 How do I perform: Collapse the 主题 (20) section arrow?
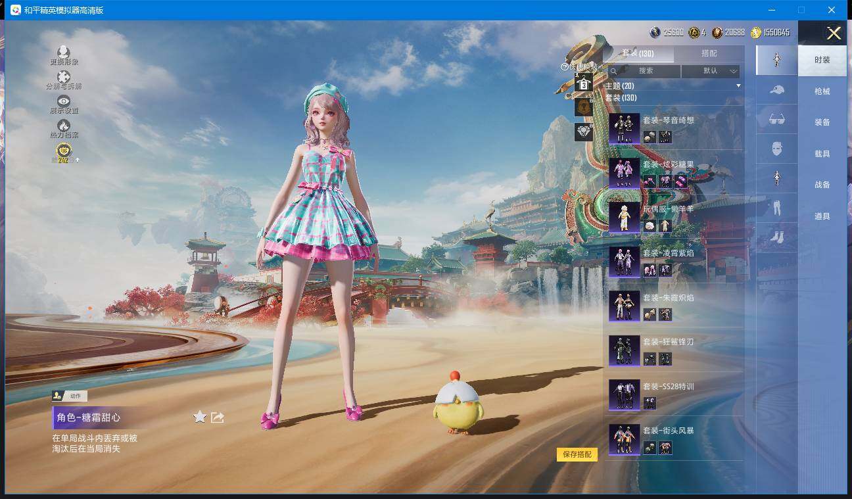[738, 86]
